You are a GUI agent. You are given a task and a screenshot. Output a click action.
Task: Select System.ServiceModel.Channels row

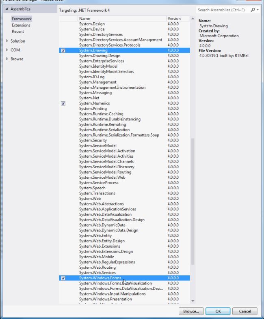click(124, 161)
